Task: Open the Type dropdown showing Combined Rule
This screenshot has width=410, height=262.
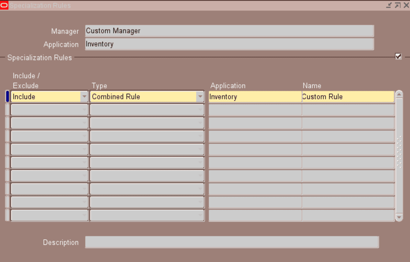Action: point(201,97)
